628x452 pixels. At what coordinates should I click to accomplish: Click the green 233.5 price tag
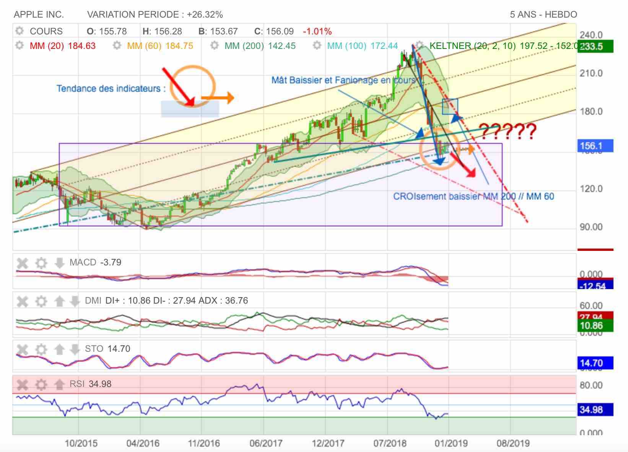point(595,46)
